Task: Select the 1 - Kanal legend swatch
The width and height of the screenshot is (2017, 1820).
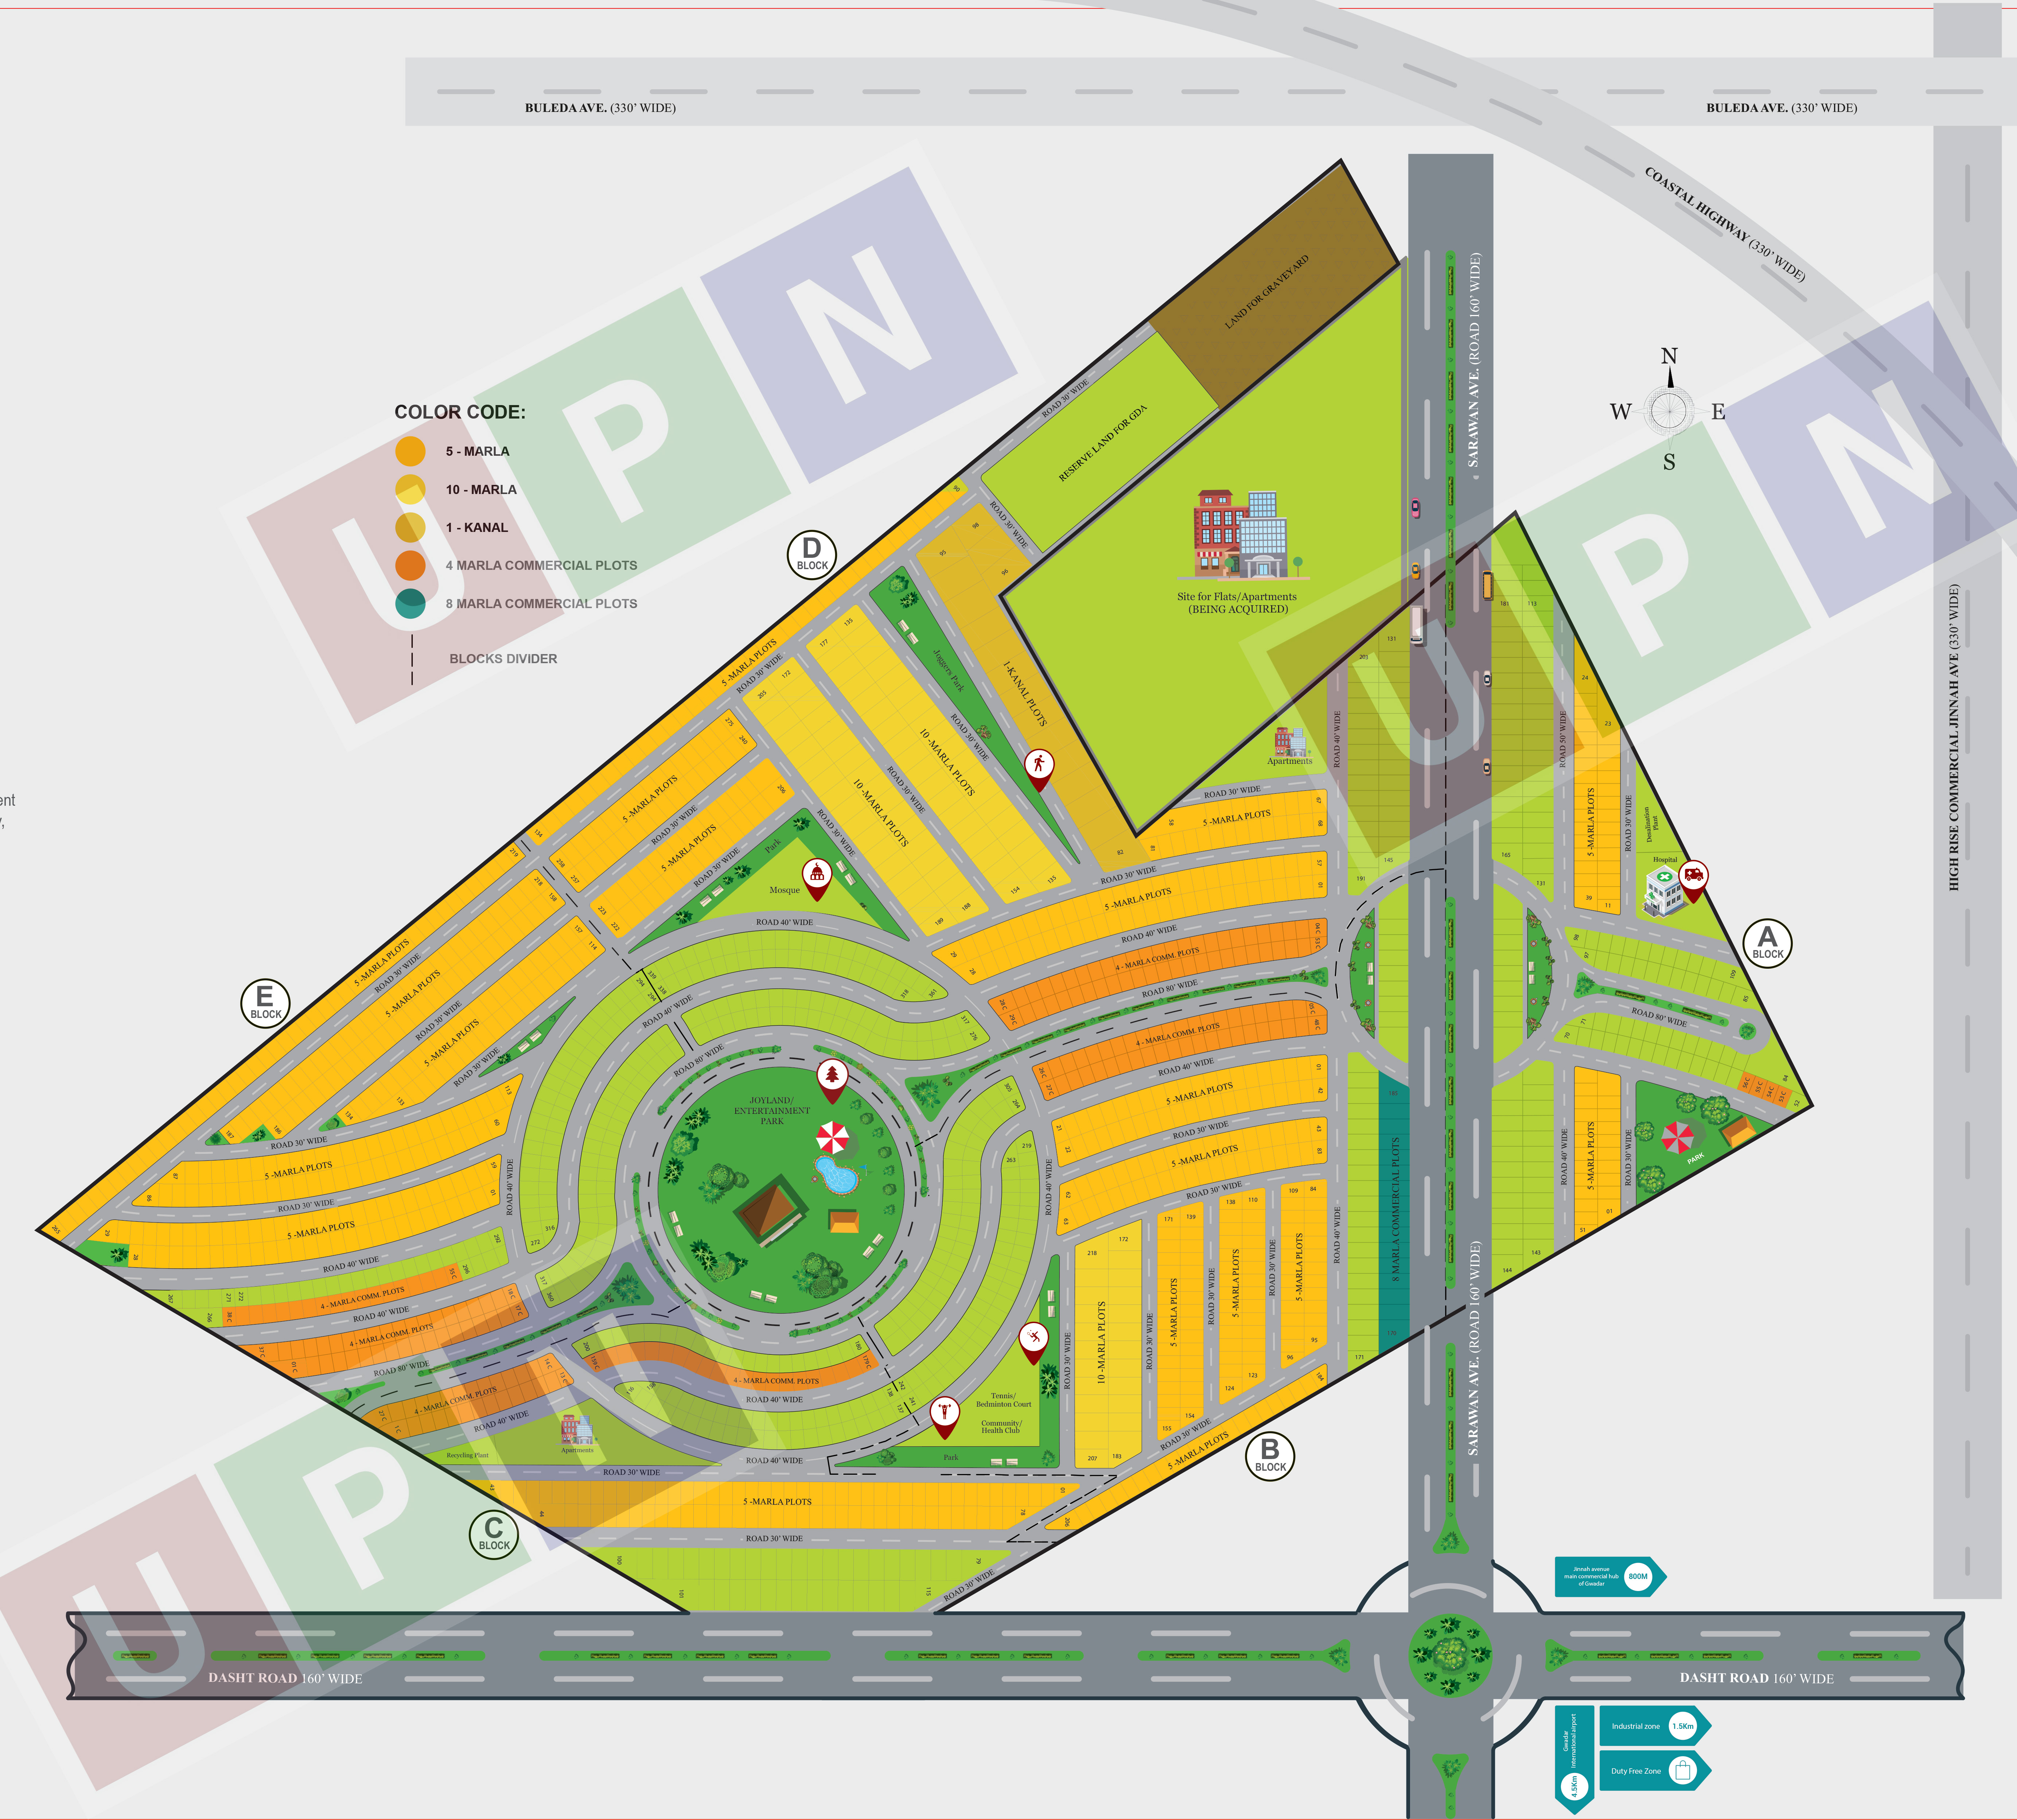Action: (x=410, y=527)
